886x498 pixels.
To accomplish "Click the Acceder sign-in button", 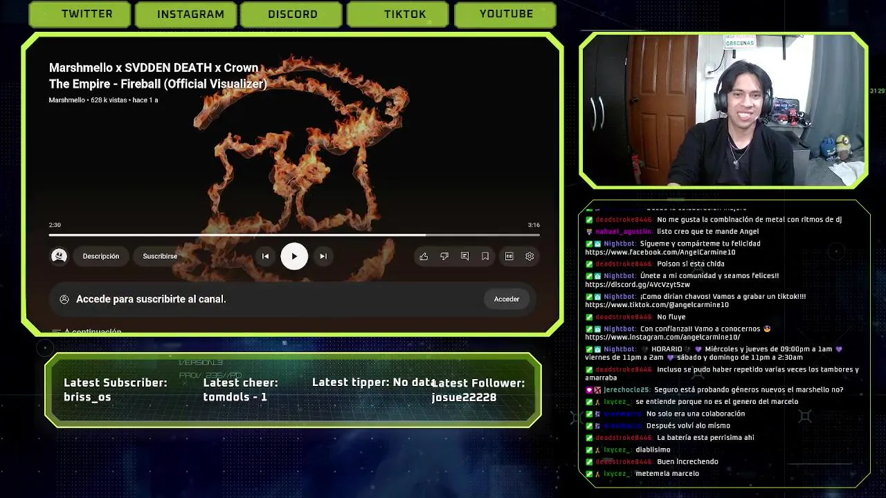I will pos(507,299).
